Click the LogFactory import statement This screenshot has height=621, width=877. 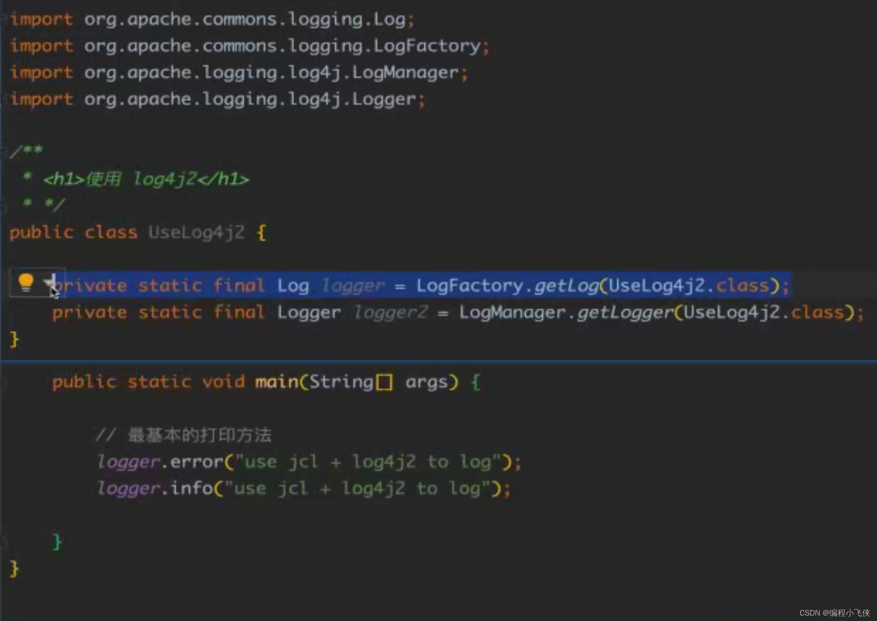(250, 46)
